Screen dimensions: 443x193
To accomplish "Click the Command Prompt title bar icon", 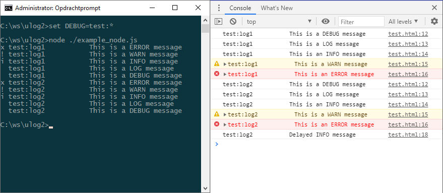I will (9, 8).
